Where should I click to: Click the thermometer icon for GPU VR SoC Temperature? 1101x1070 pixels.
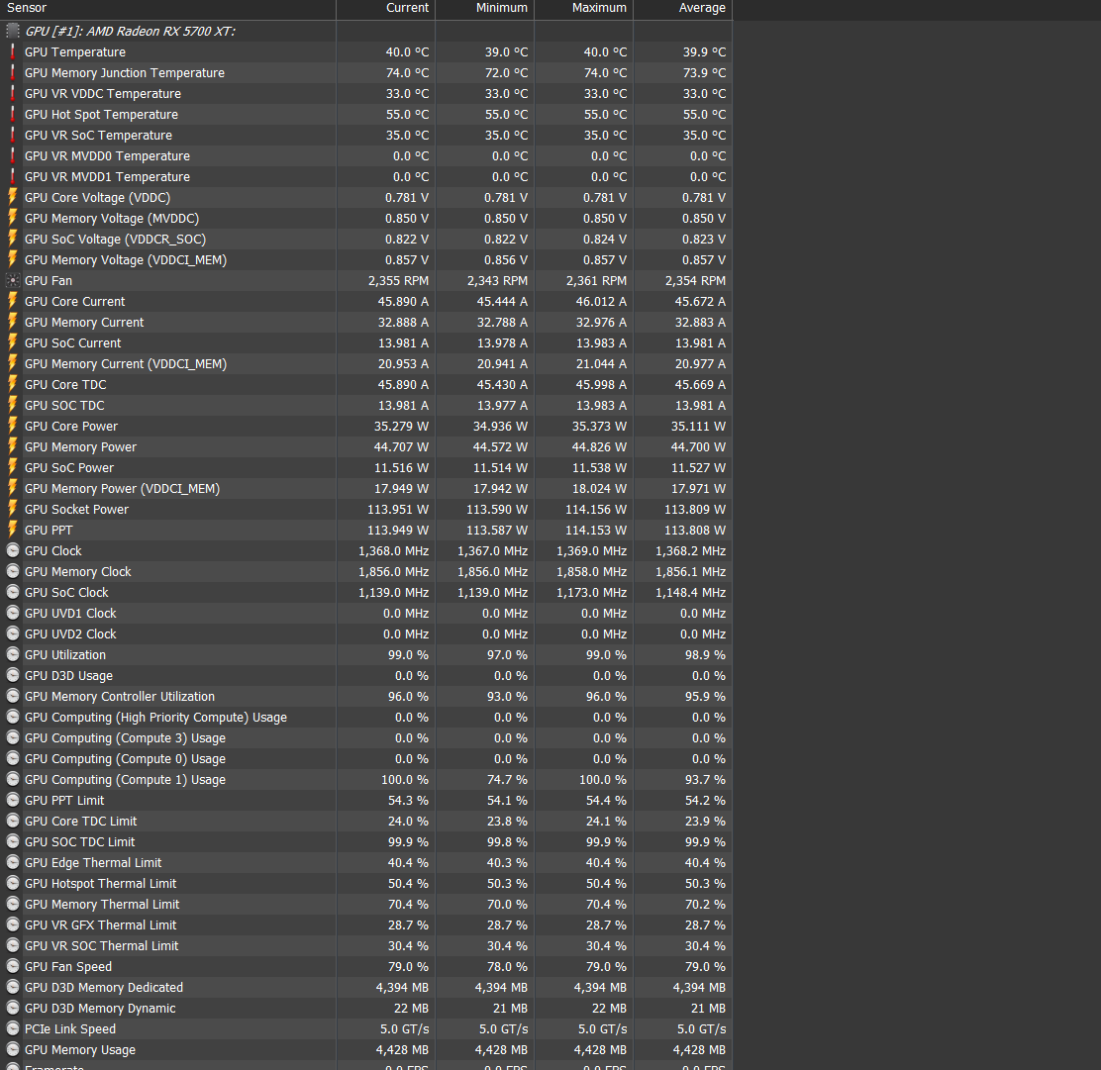tap(13, 135)
